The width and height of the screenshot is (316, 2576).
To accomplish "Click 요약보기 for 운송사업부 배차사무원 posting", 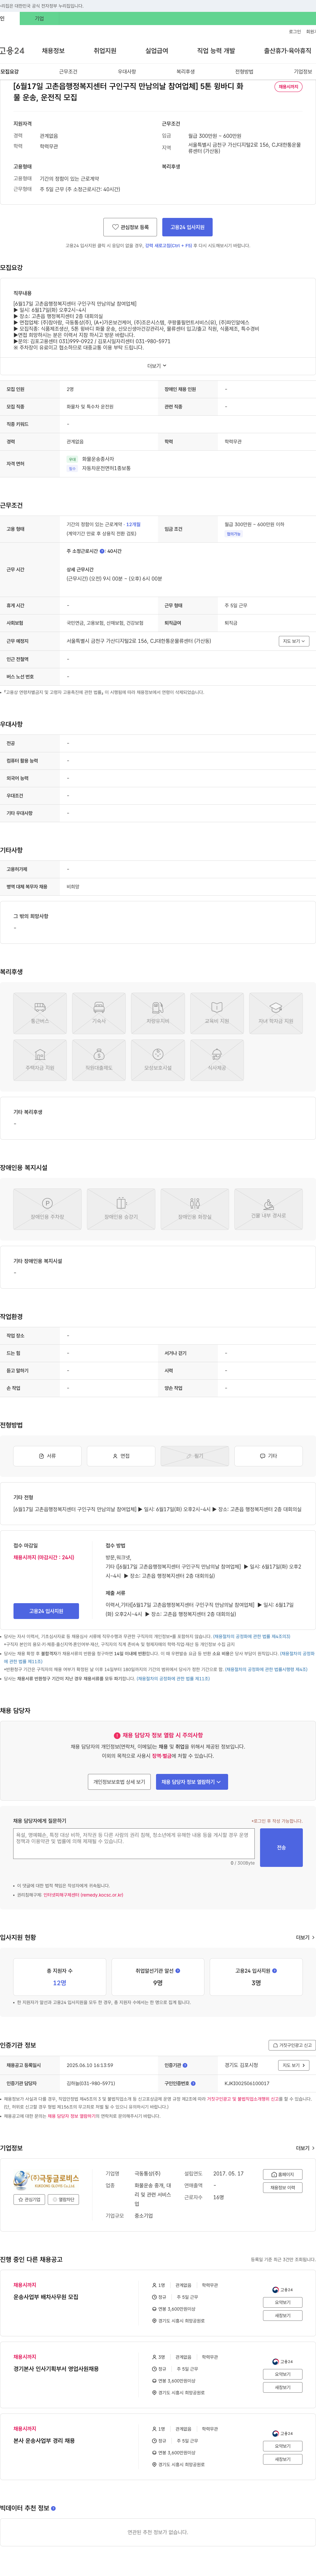I will pos(283,2302).
